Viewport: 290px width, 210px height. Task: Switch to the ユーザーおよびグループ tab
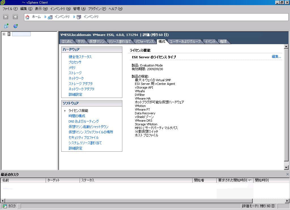(185, 42)
